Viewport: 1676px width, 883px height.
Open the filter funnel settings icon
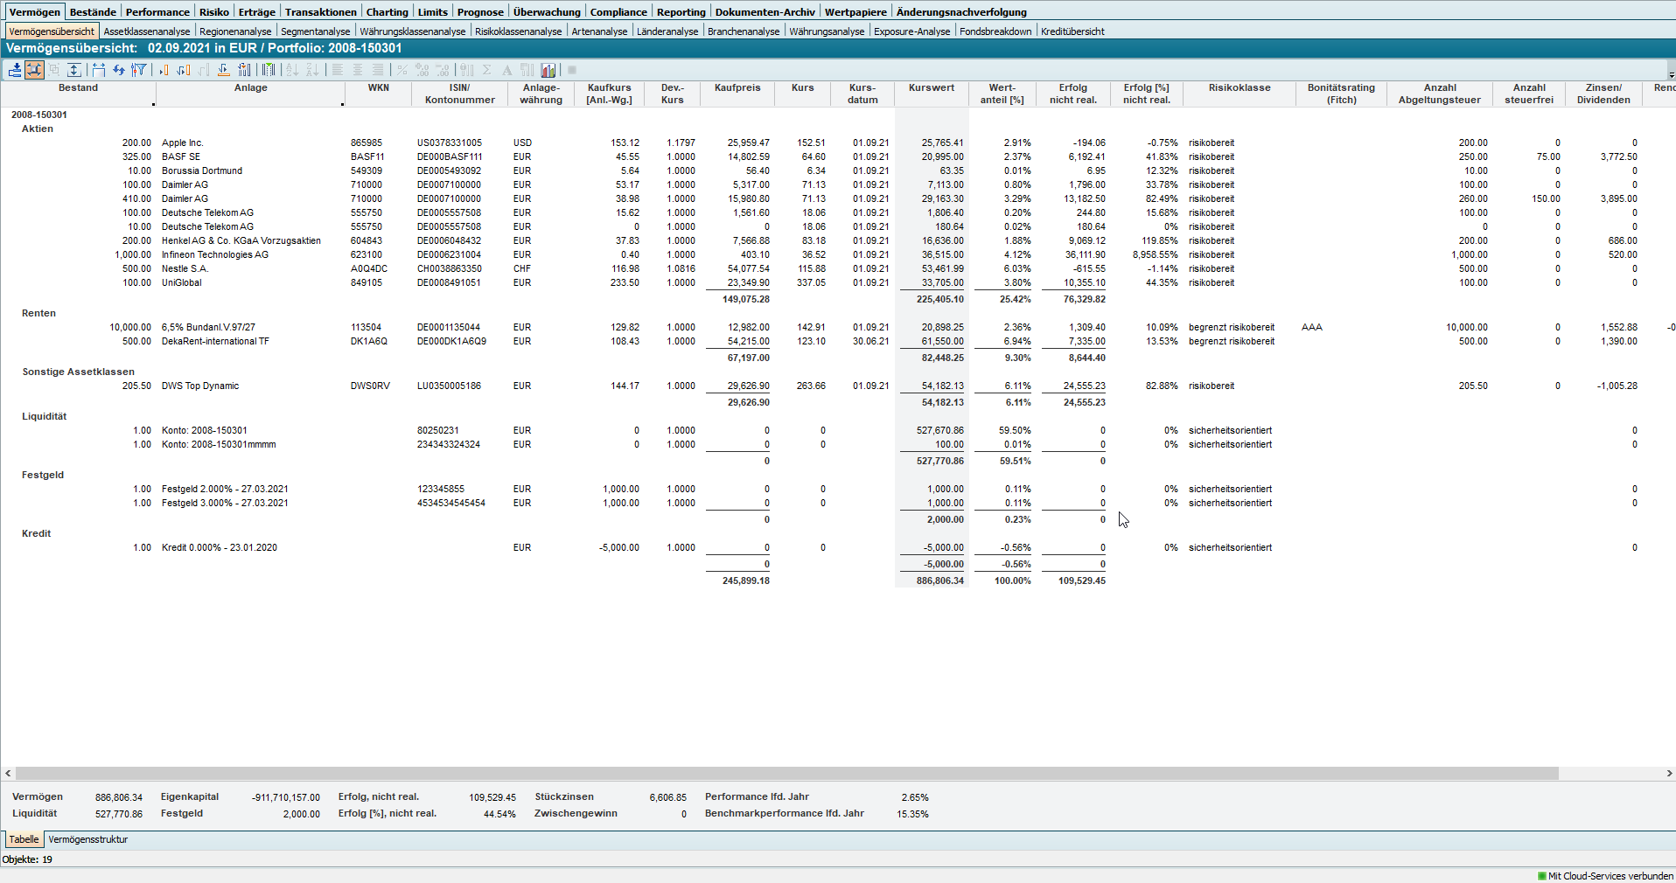click(138, 70)
